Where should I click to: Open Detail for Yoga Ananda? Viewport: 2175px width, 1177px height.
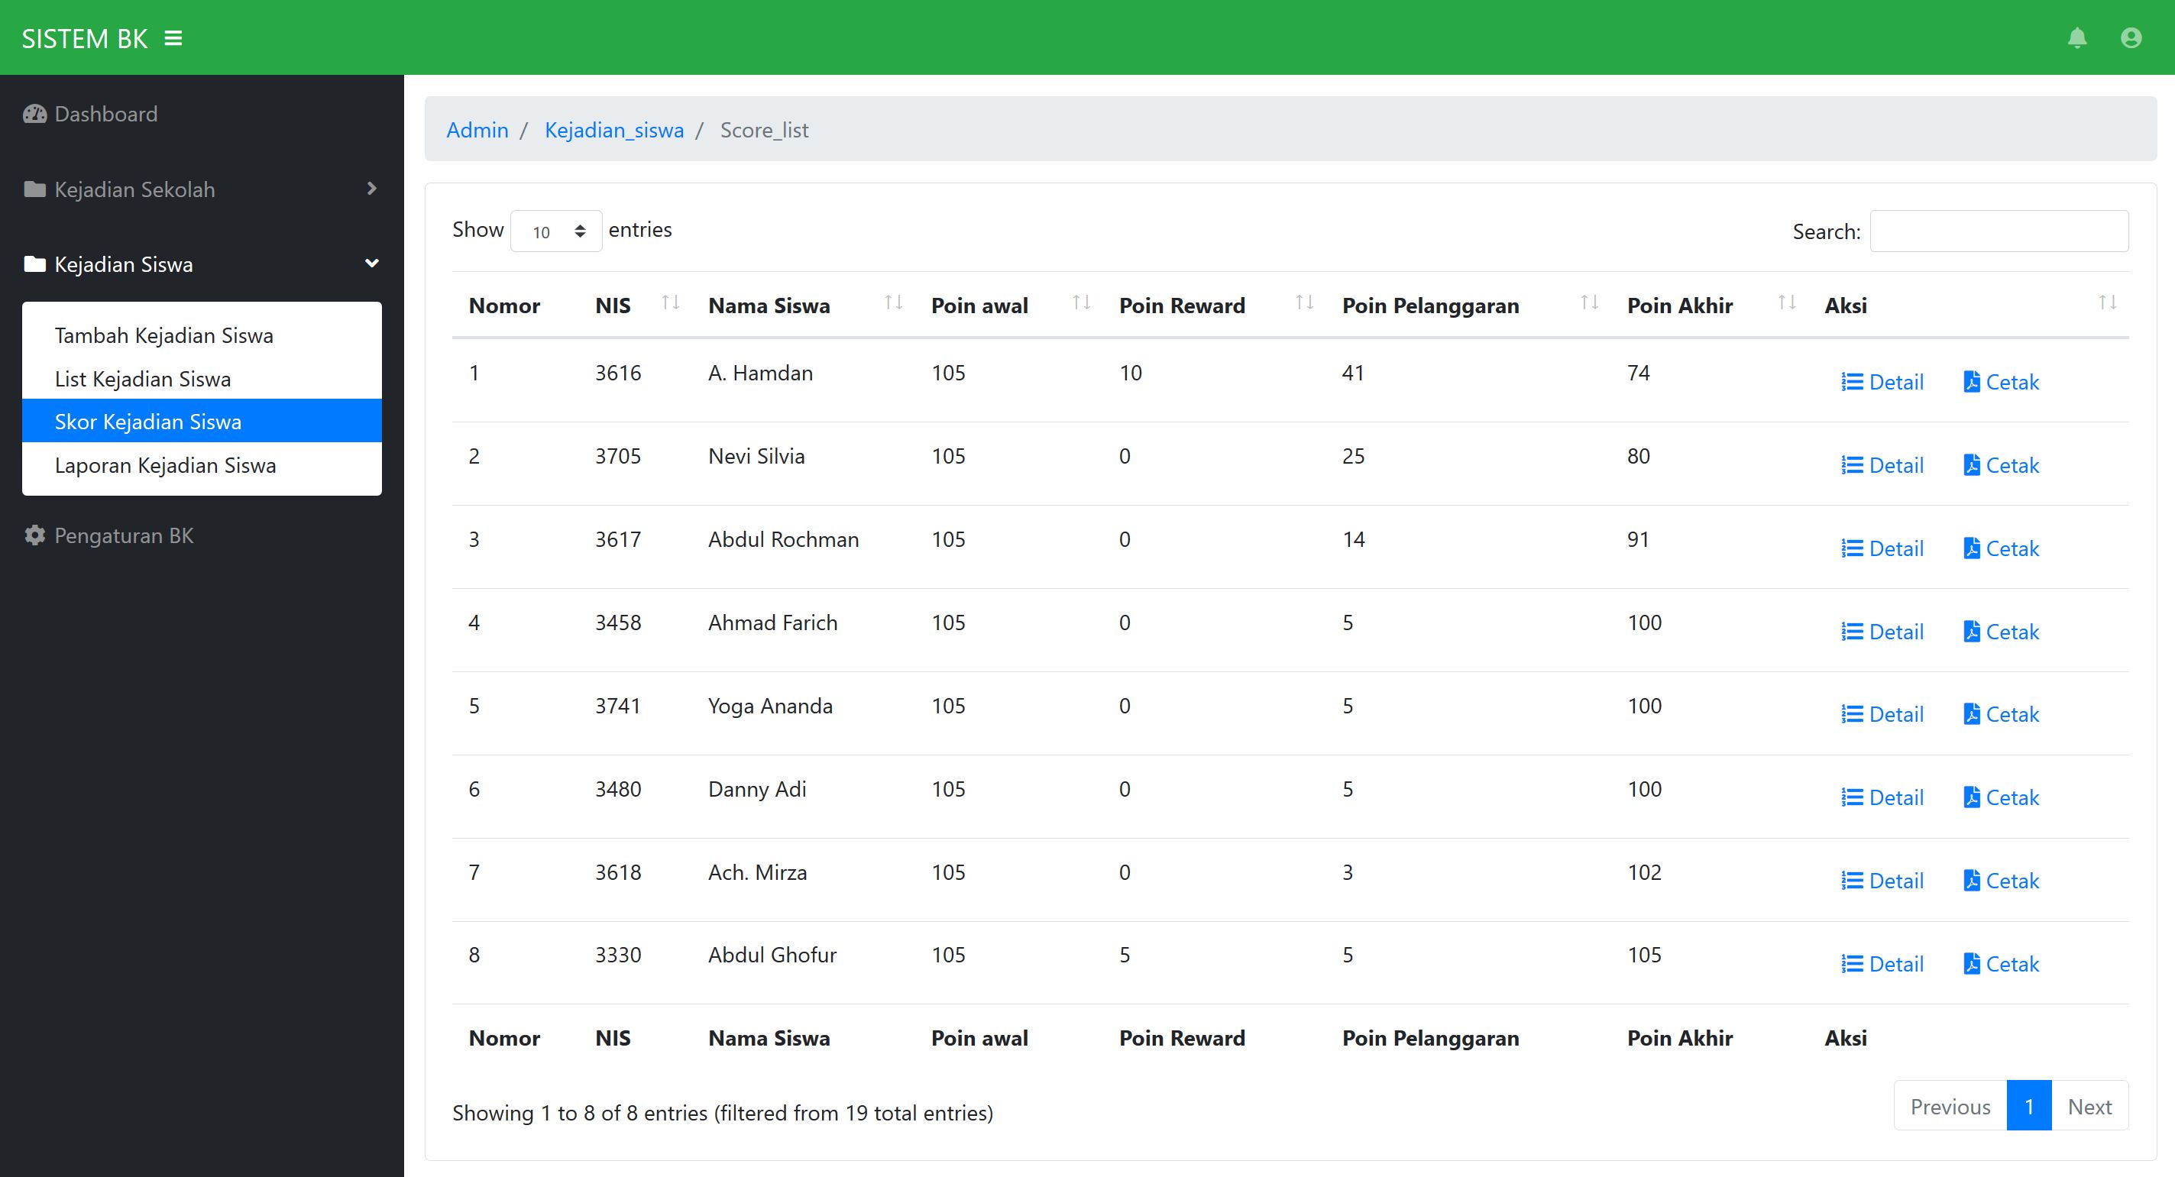(1882, 714)
